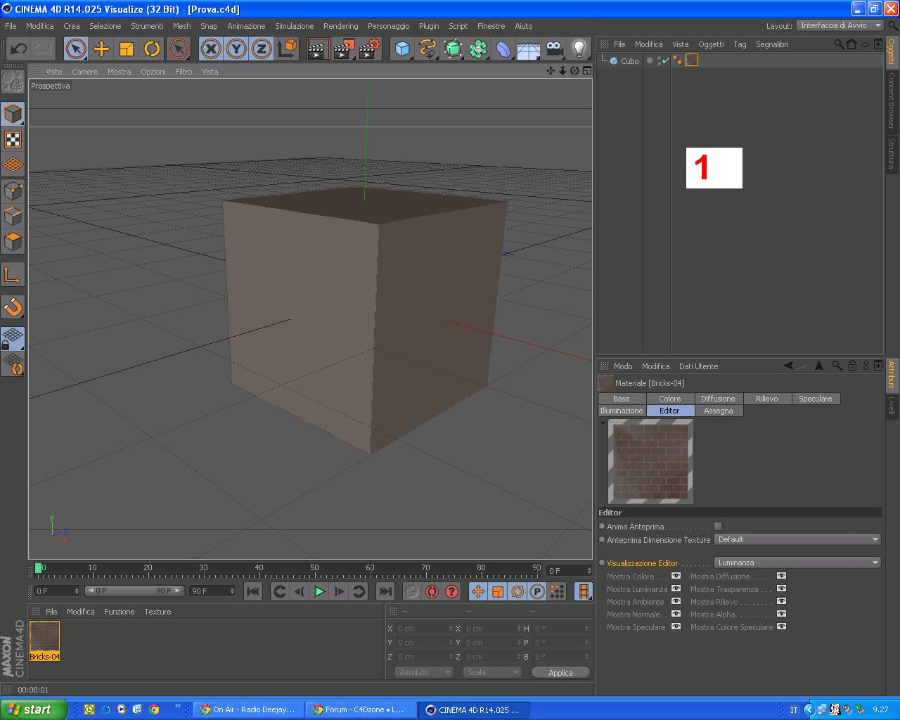Toggle the X axis lock
This screenshot has width=900, height=720.
pyautogui.click(x=211, y=49)
